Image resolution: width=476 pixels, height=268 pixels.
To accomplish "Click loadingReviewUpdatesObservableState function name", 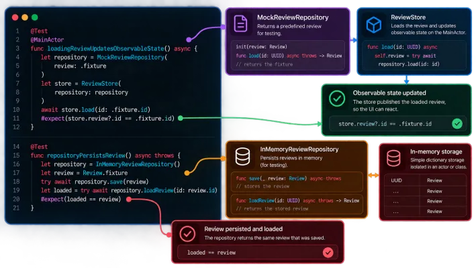I will click(105, 48).
